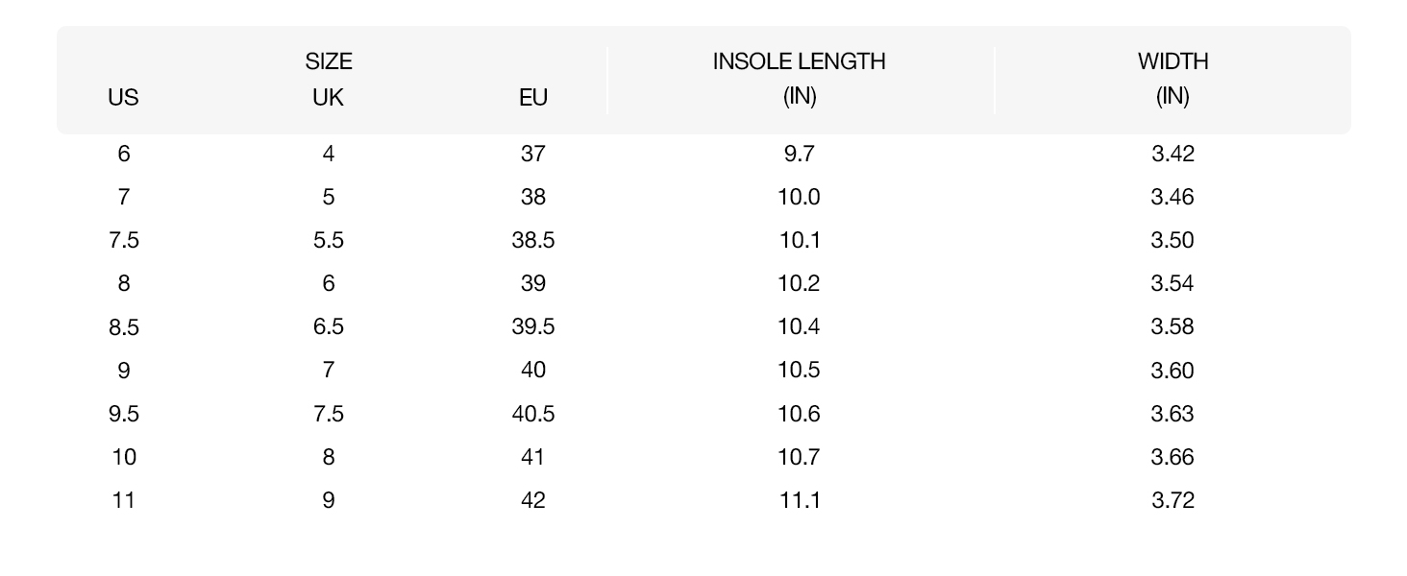The image size is (1407, 576).
Task: Click insole length 11.1 value
Action: pyautogui.click(x=799, y=500)
